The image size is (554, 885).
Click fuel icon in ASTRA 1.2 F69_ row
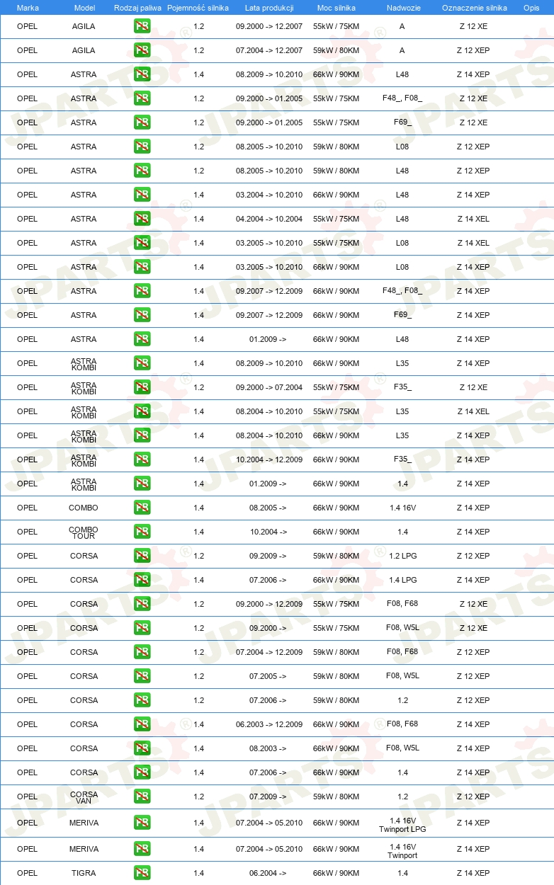coord(142,122)
